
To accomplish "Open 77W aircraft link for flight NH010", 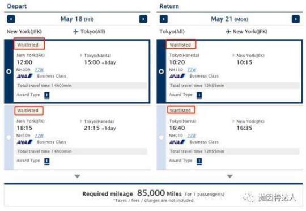I will [x=192, y=136].
